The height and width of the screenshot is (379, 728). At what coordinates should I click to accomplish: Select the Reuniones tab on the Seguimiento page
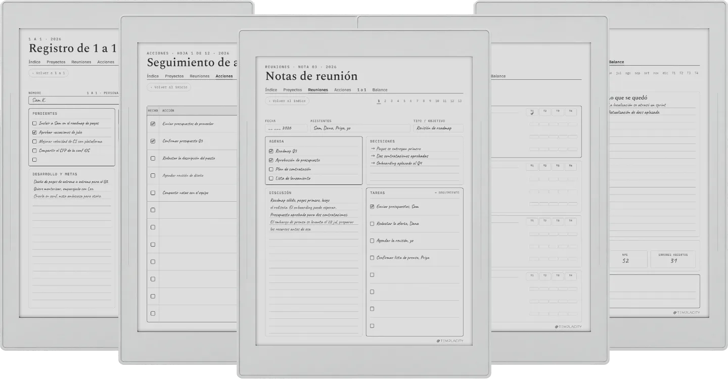point(200,76)
